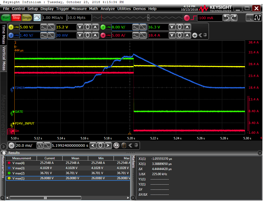Select the V max(1) measurement row
Image resolution: width=265 pixels, height=203 pixels.
pos(68,178)
